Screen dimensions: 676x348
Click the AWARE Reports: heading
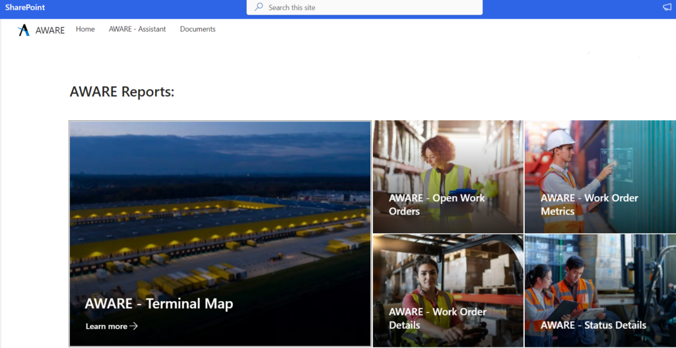(122, 92)
